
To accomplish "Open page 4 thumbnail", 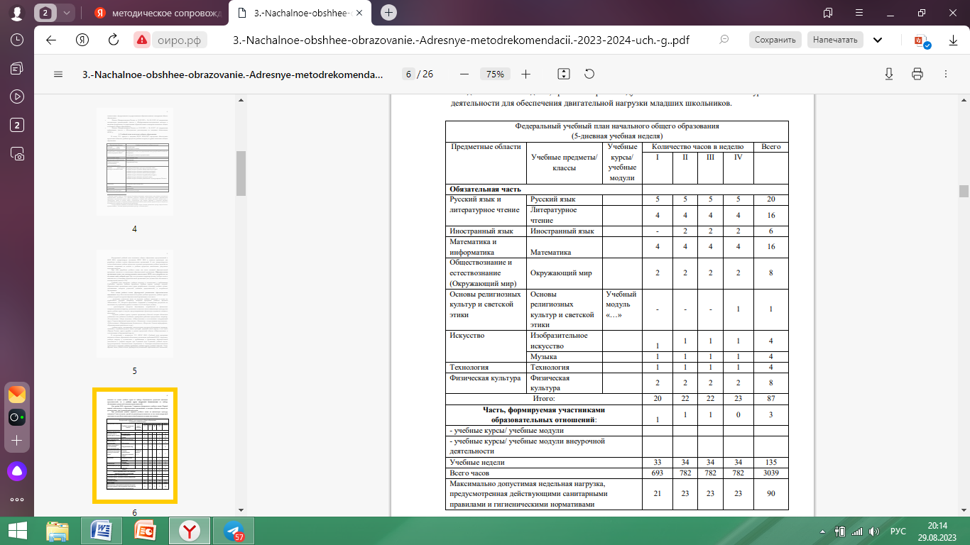I will coord(134,162).
